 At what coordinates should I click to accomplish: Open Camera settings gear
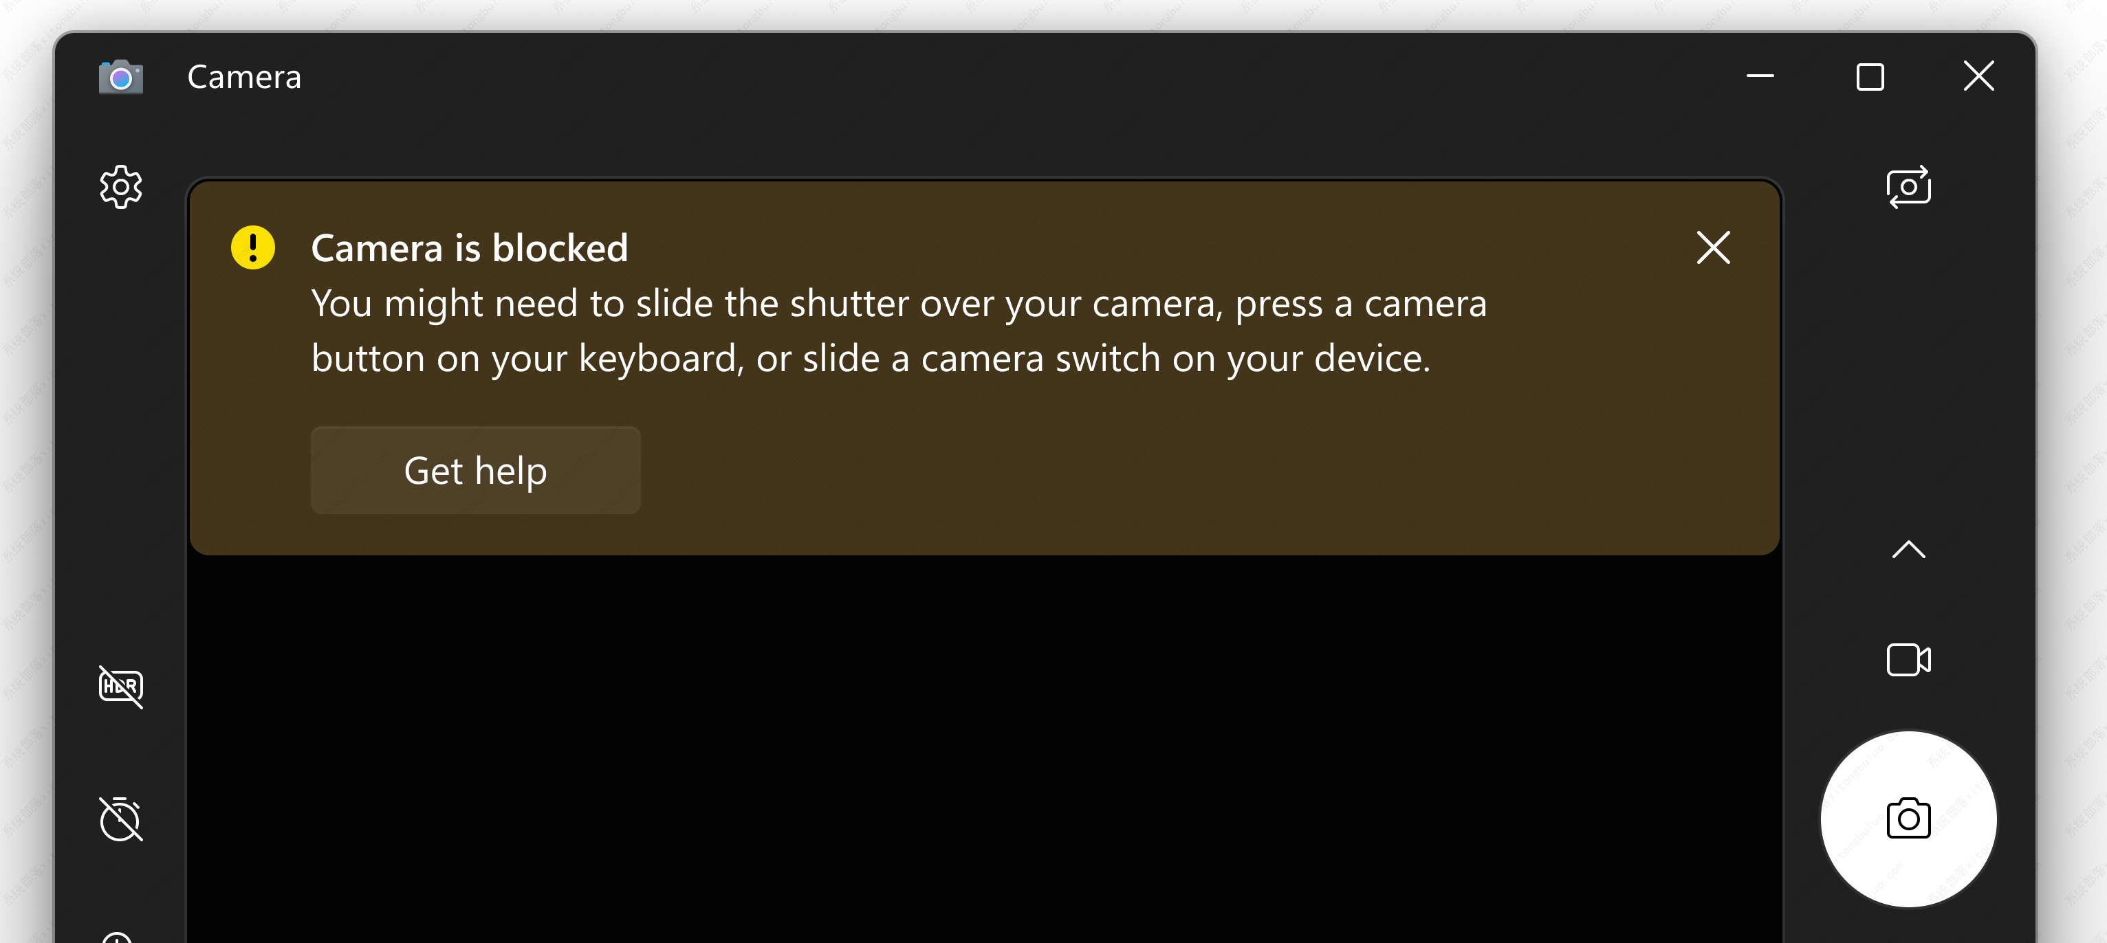coord(121,187)
